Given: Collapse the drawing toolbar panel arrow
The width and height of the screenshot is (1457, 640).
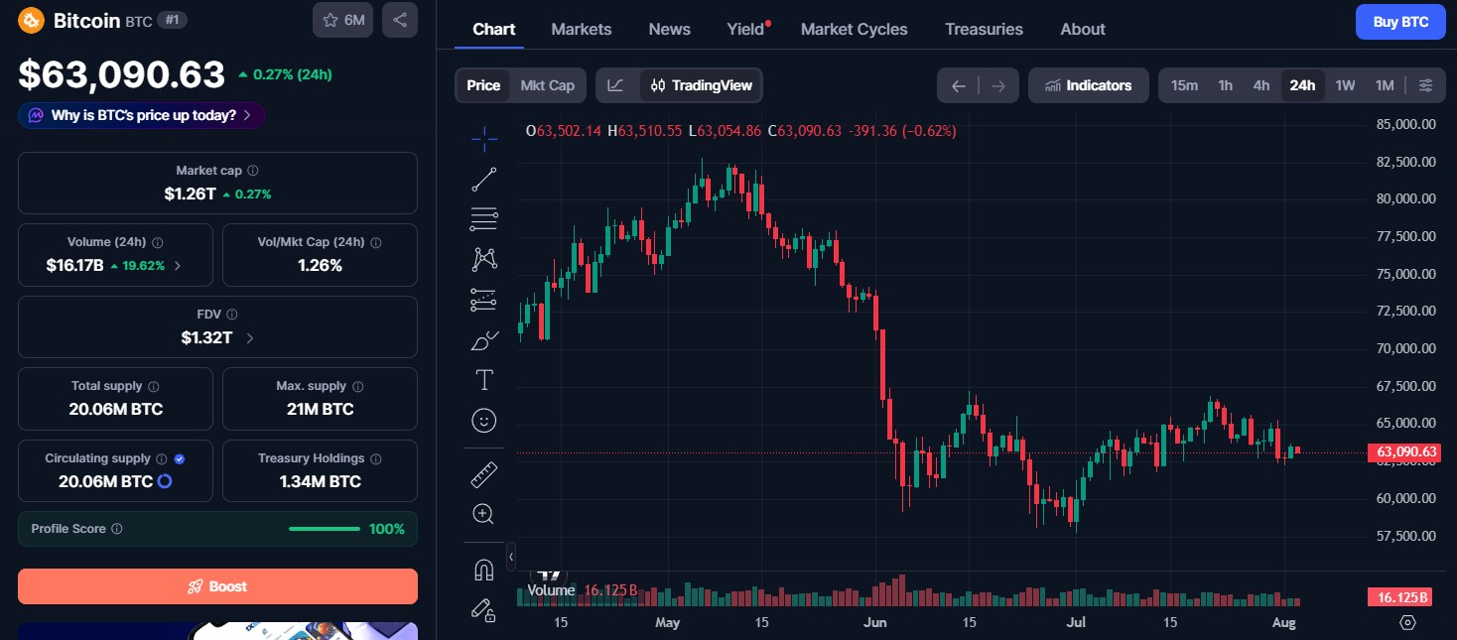Looking at the screenshot, I should pyautogui.click(x=511, y=557).
